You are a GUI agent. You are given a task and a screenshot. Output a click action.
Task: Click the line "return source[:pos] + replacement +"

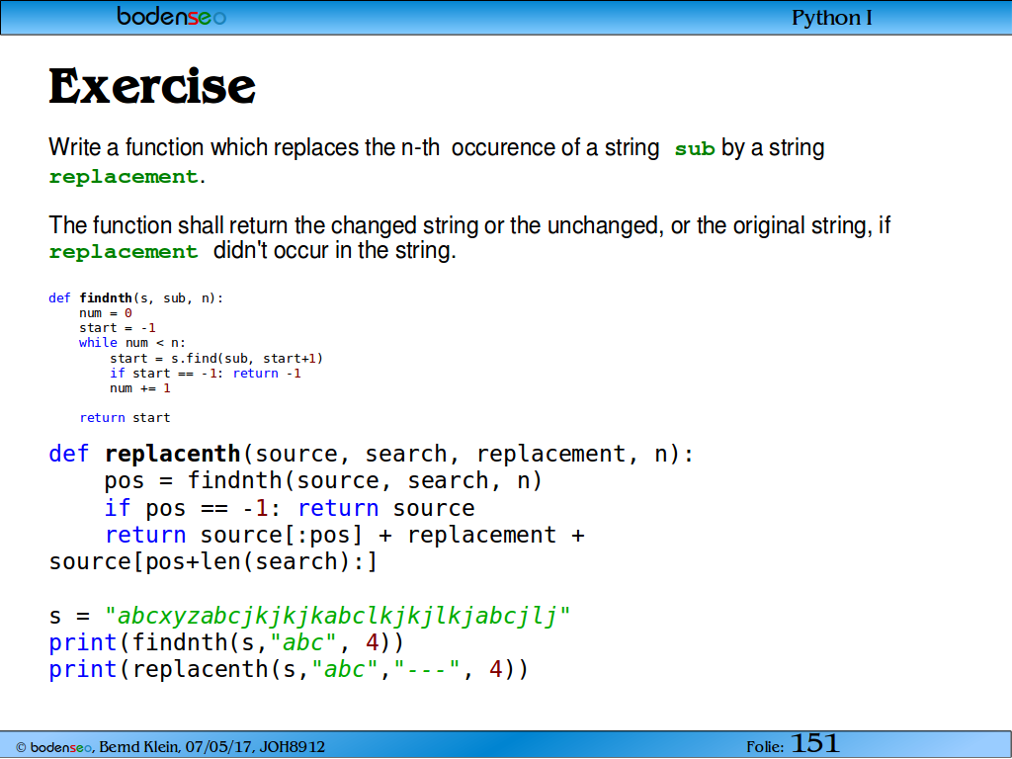pos(345,535)
